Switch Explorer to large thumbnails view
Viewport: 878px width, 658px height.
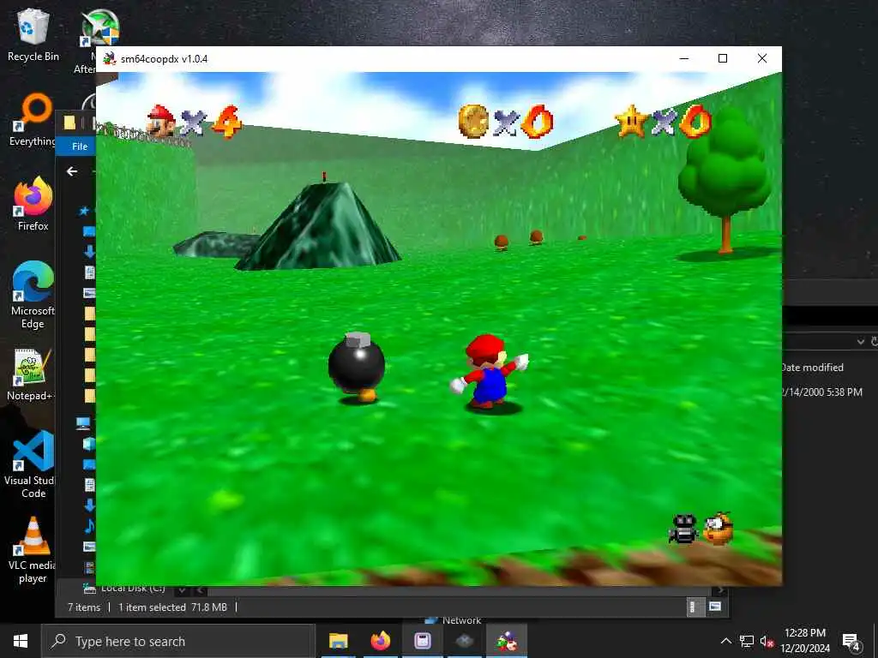715,607
